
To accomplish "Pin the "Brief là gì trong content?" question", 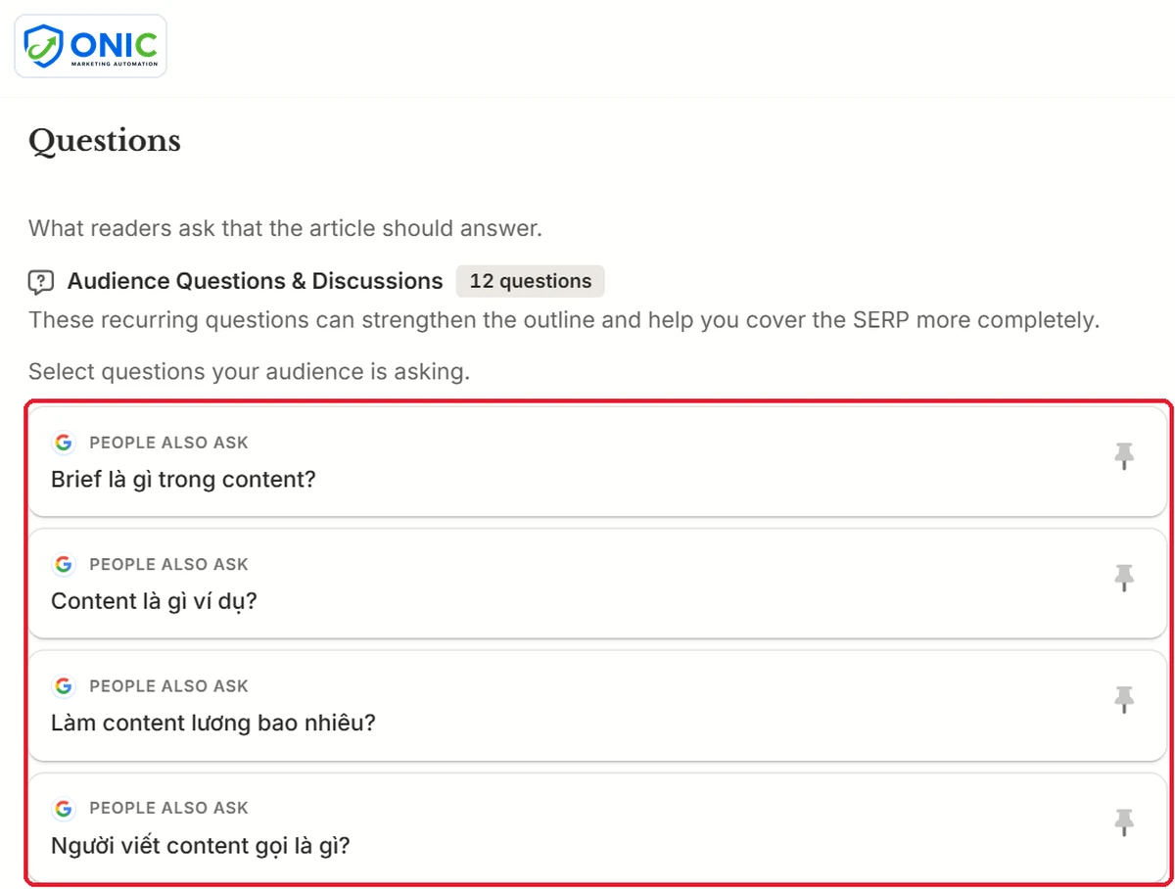I will (1124, 456).
